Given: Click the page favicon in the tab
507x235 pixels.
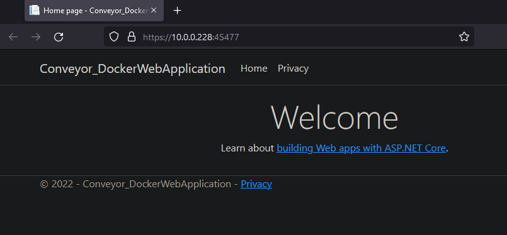Looking at the screenshot, I should (35, 11).
